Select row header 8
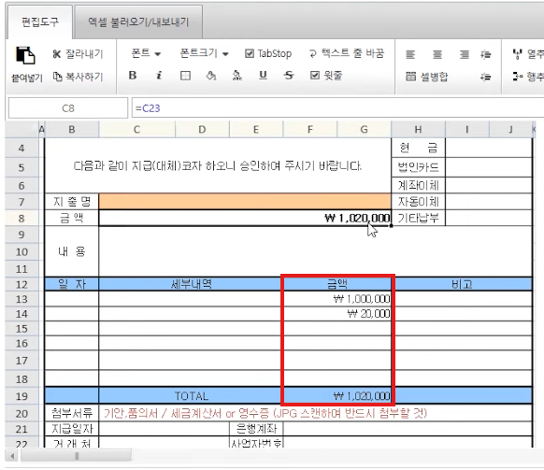 (21, 218)
